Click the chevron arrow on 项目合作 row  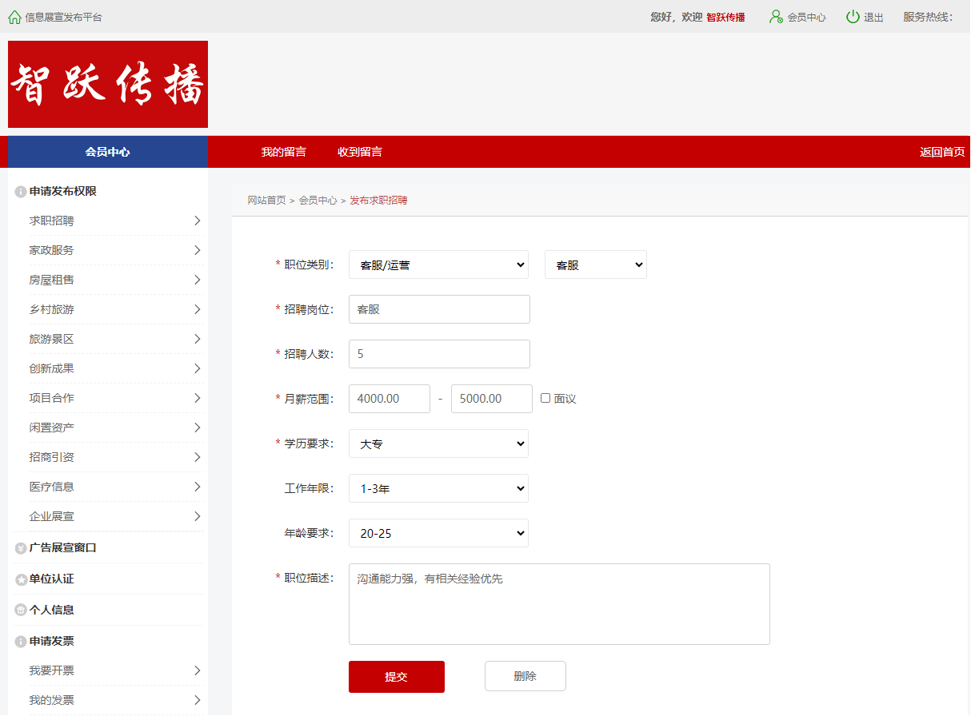[x=198, y=398]
